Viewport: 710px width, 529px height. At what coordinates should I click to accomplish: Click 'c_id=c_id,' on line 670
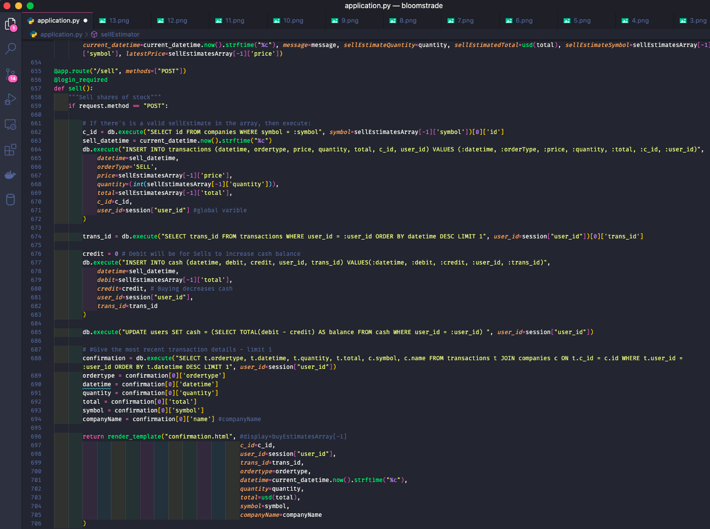[115, 201]
